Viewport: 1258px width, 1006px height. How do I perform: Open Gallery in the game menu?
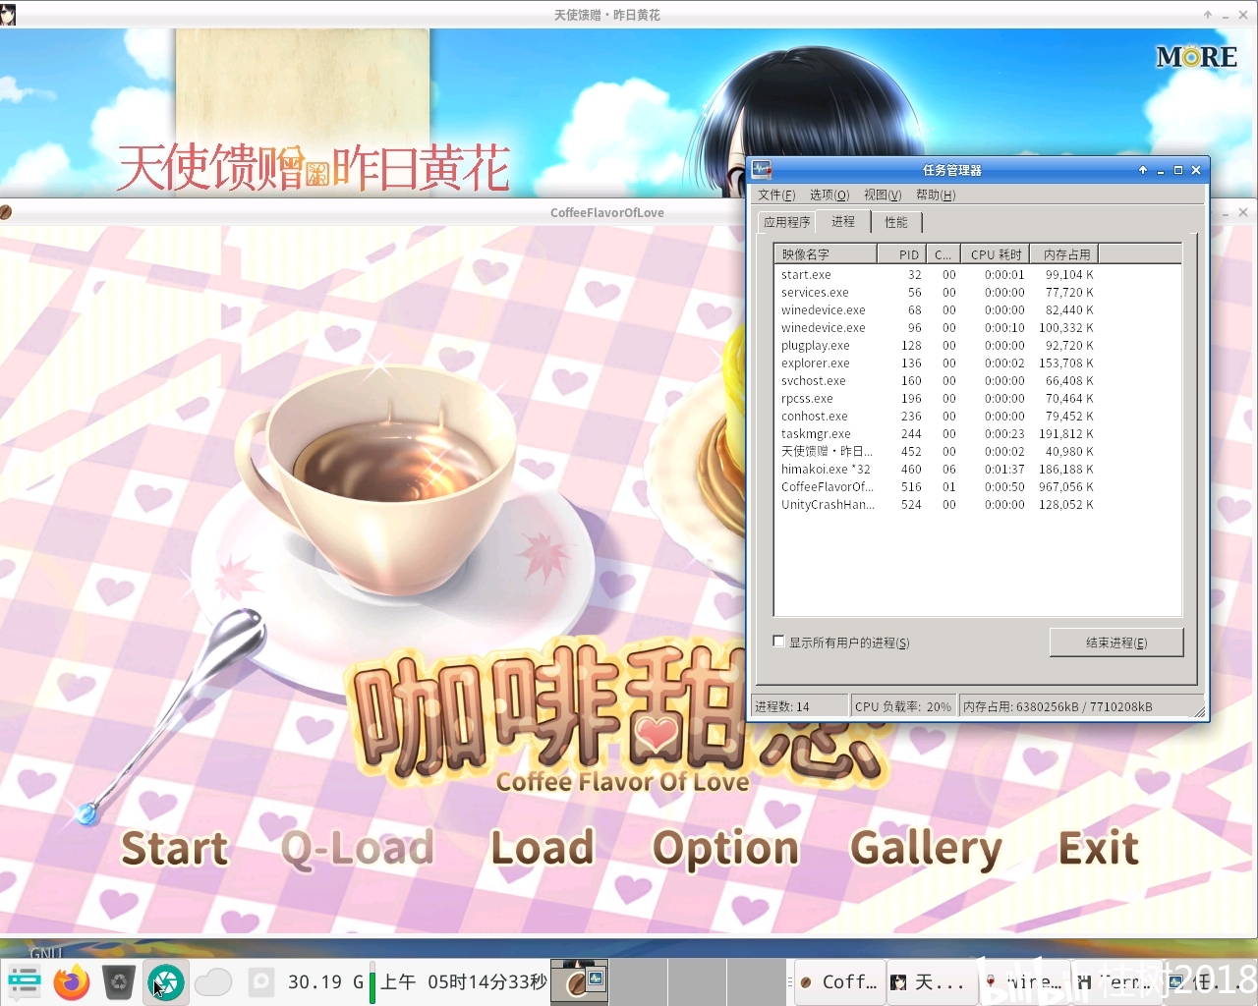pos(926,850)
